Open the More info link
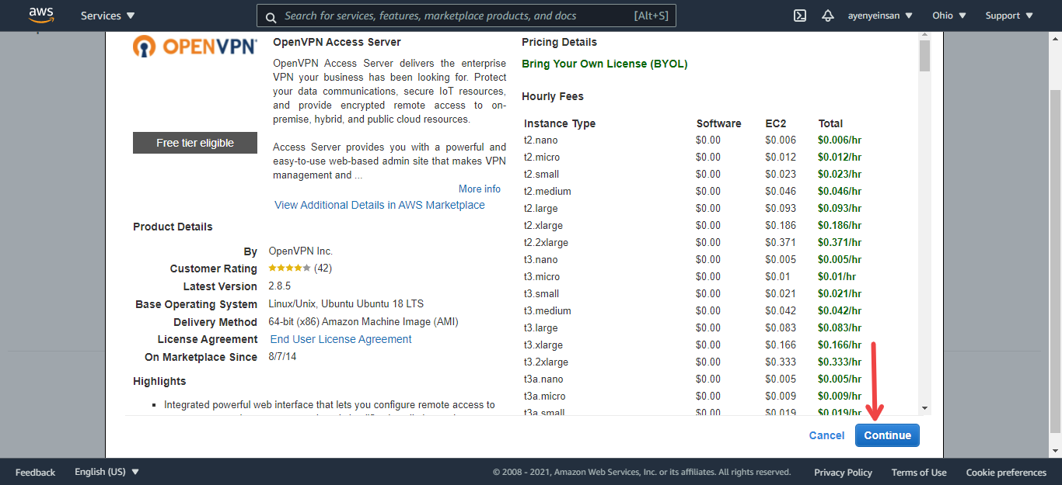 tap(480, 189)
